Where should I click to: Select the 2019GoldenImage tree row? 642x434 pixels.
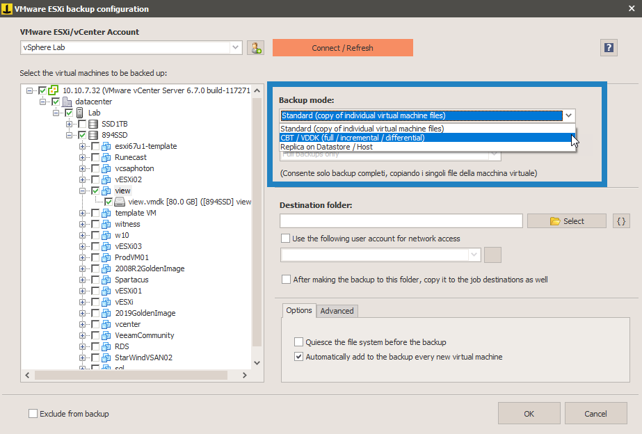145,313
